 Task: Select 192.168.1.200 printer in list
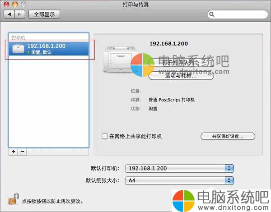[49, 49]
